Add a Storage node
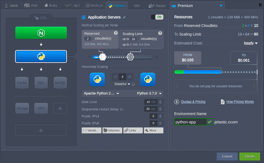This screenshot has width=264, height=163. point(22,108)
